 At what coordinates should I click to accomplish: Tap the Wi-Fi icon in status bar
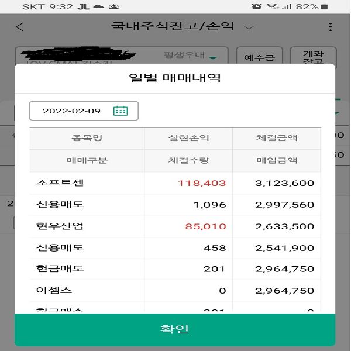coord(271,6)
